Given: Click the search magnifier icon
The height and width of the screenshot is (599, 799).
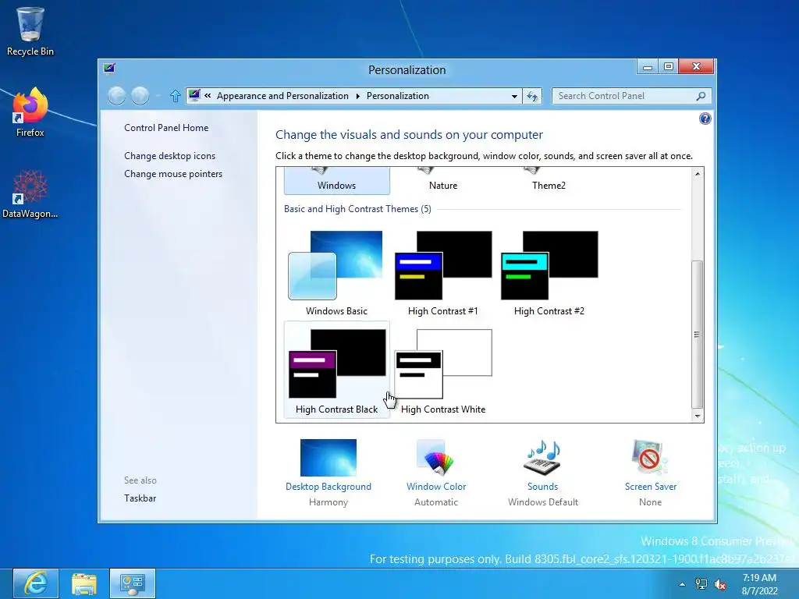Looking at the screenshot, I should pos(701,96).
